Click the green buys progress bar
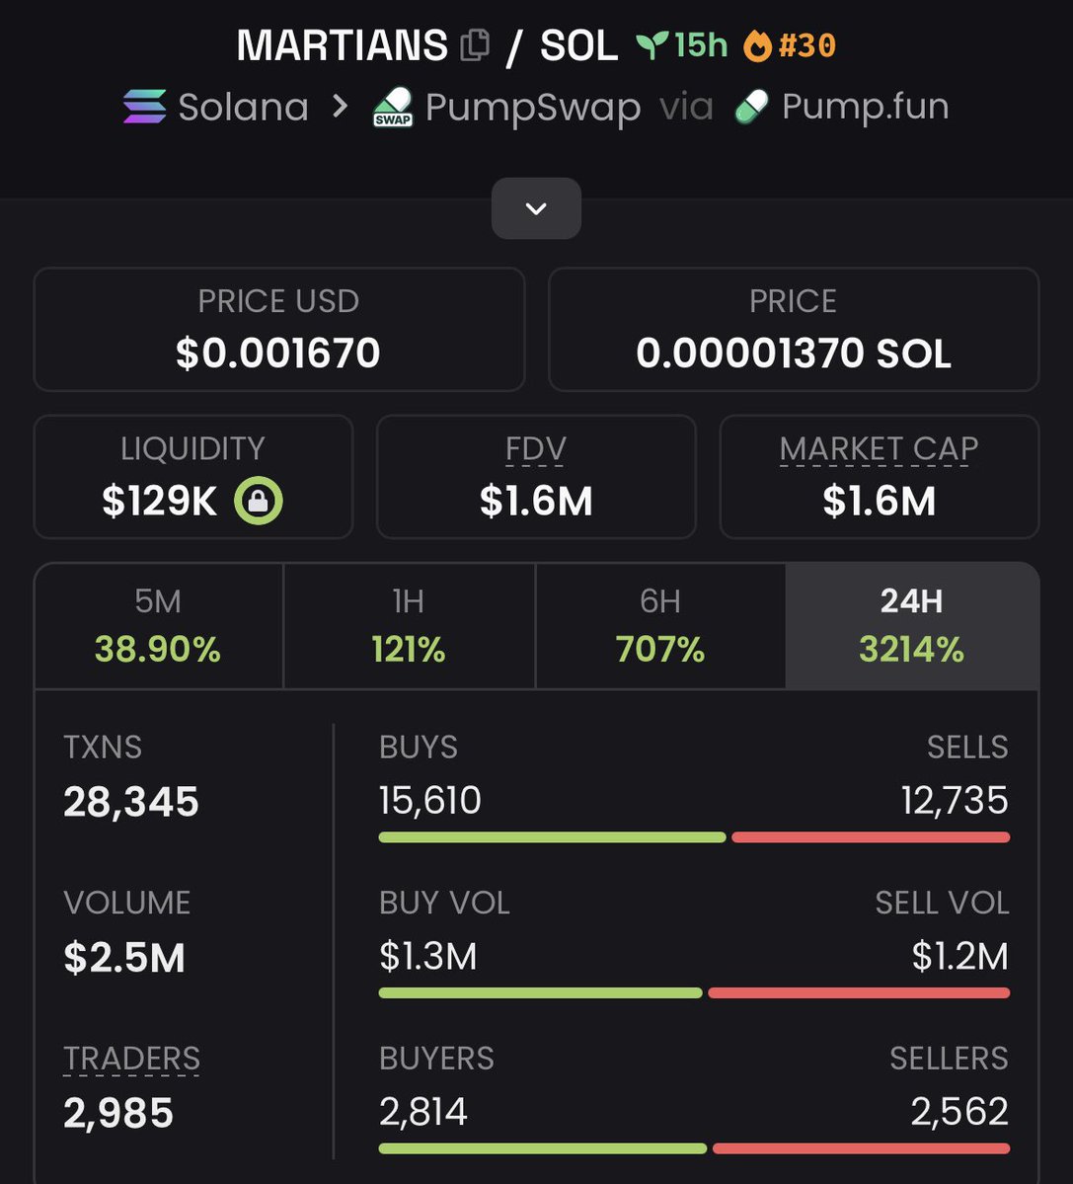 pyautogui.click(x=553, y=837)
